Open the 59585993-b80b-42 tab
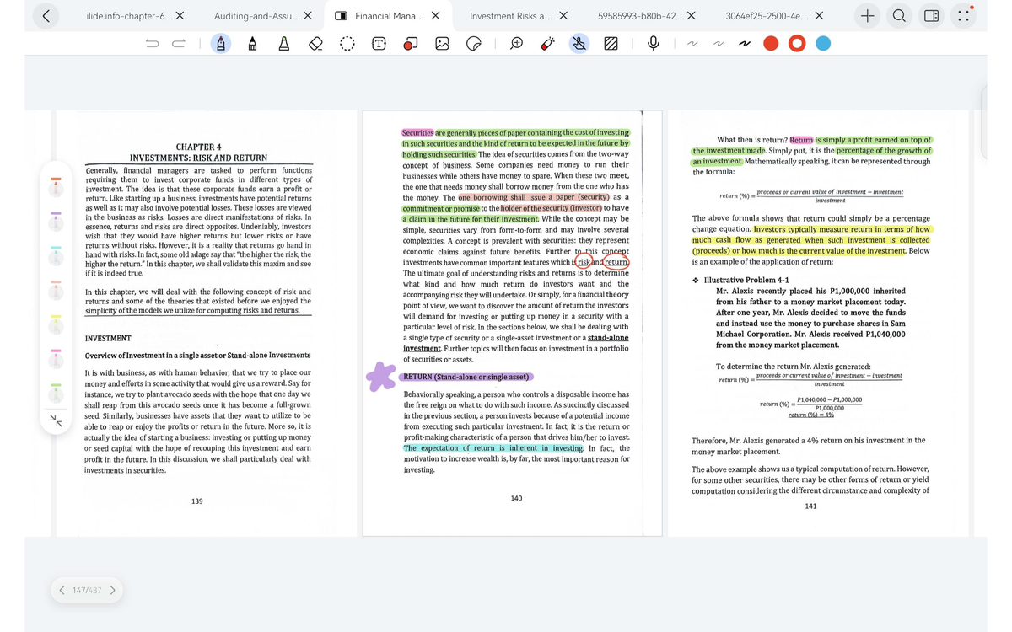The image size is (1012, 632). pyautogui.click(x=639, y=16)
